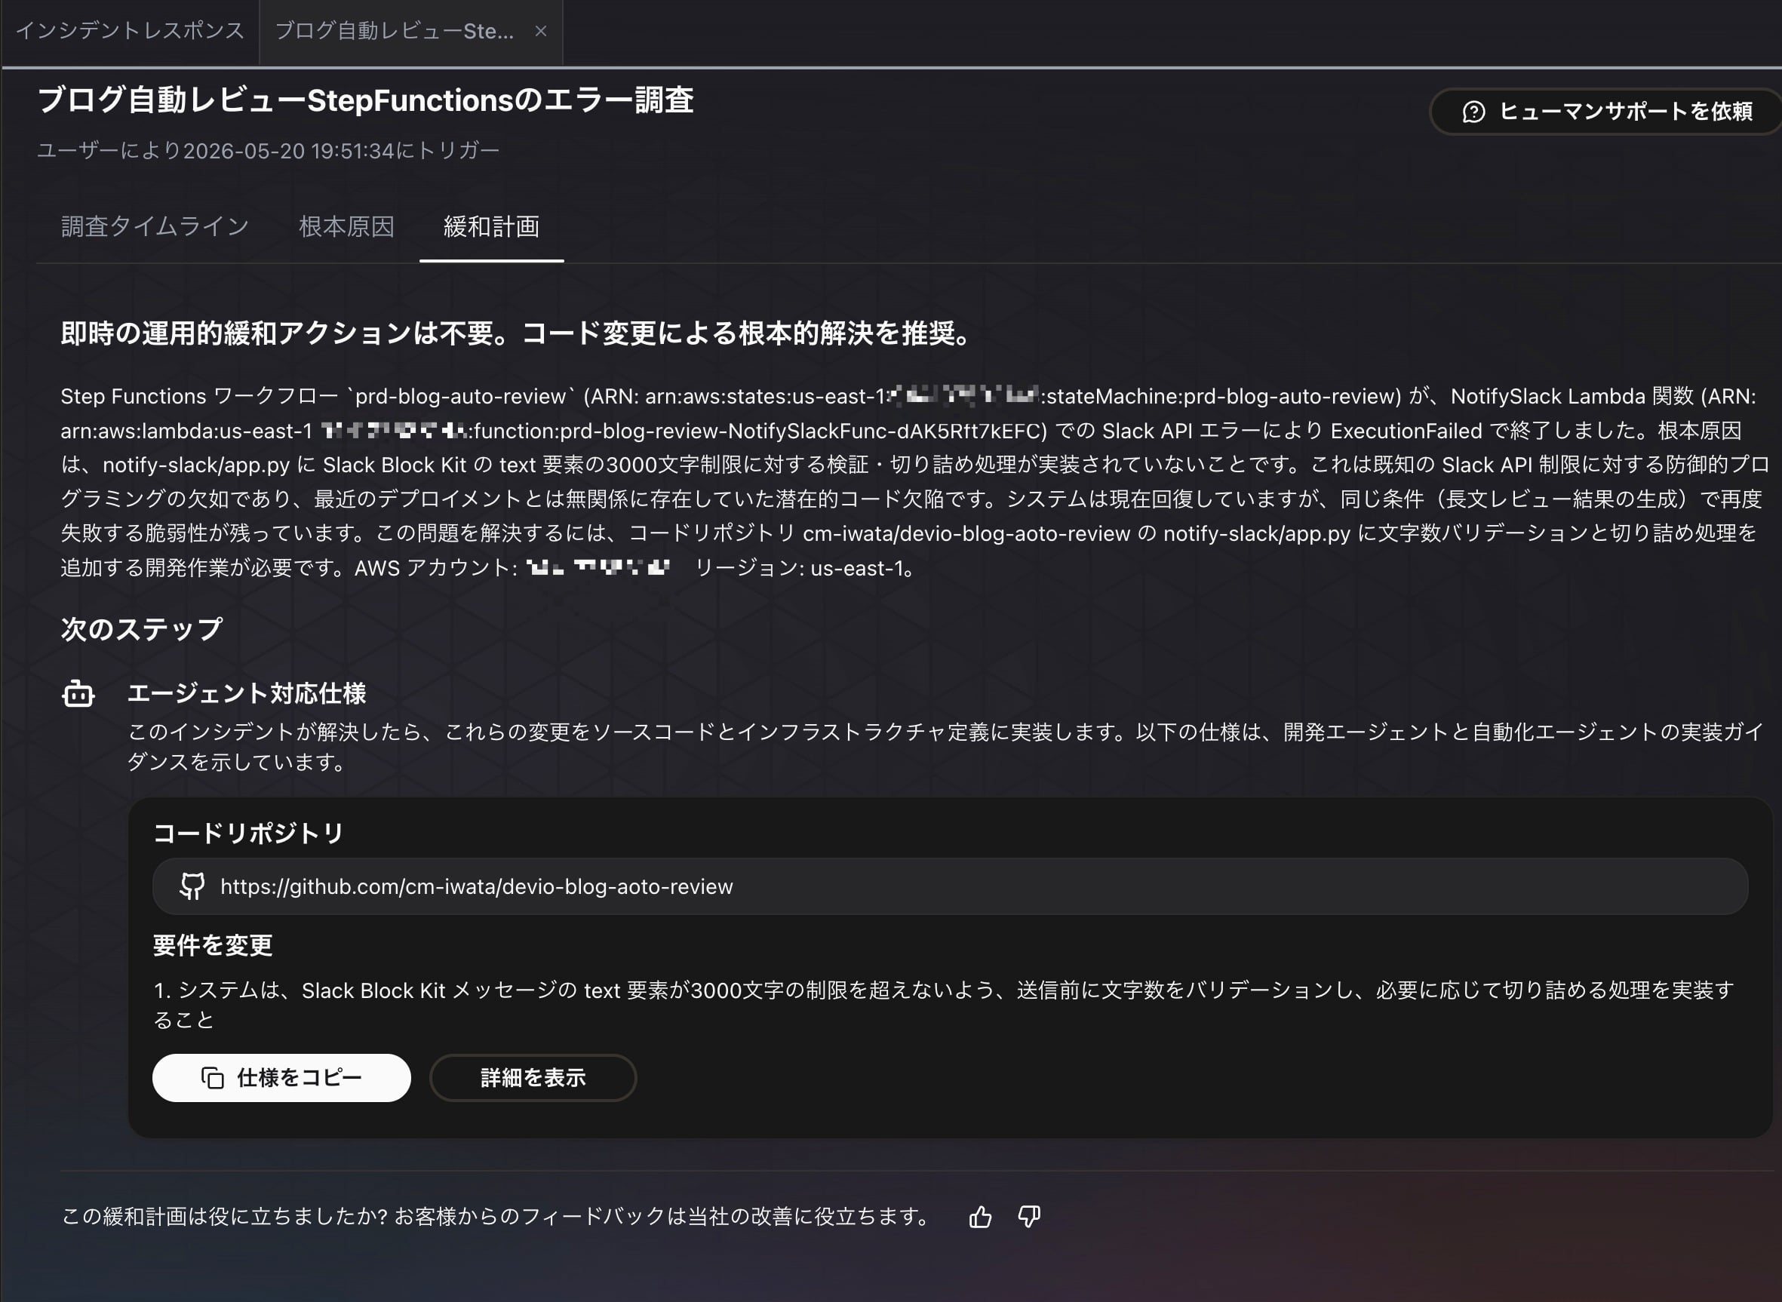
Task: Click the page title ブログ自動レビューStepFunctionsのエラー調査
Action: (365, 100)
